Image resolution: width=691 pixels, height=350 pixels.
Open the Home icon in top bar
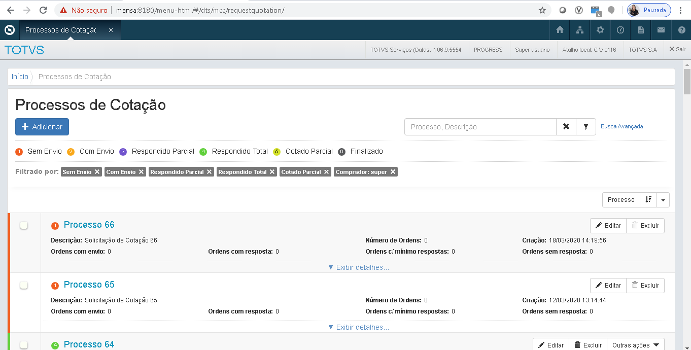(560, 30)
